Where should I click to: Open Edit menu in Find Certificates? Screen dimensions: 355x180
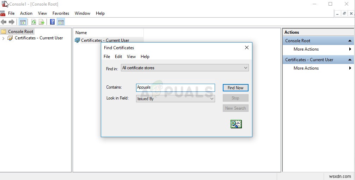tap(118, 57)
